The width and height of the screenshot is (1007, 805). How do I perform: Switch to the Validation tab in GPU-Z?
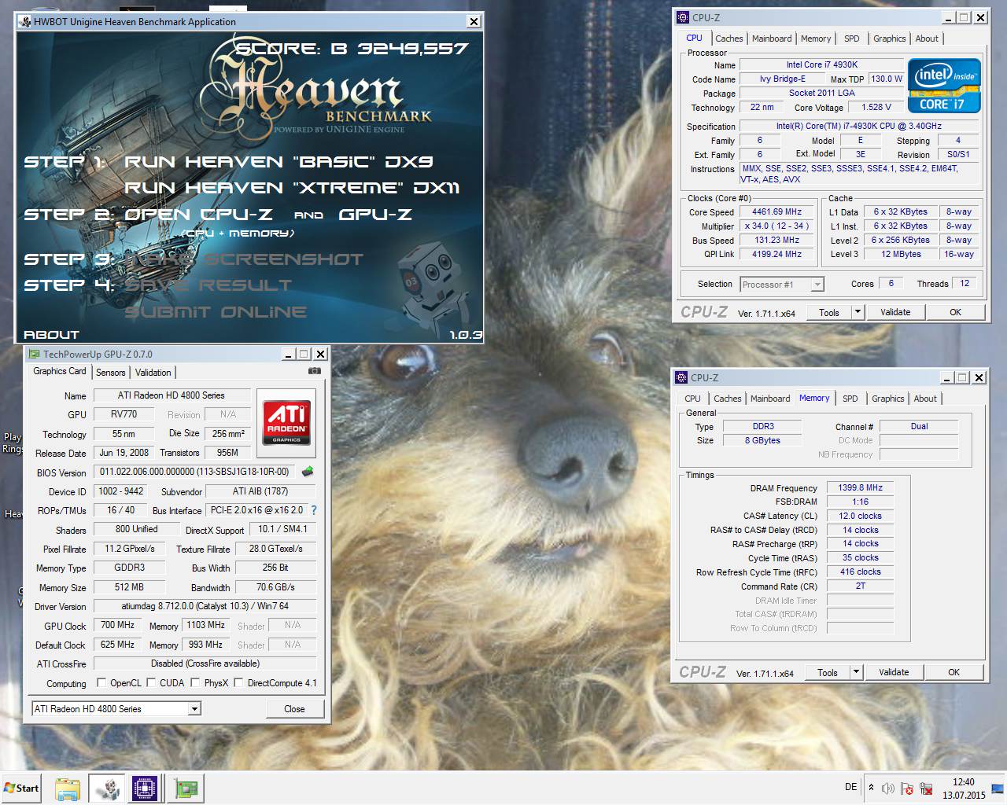[153, 373]
